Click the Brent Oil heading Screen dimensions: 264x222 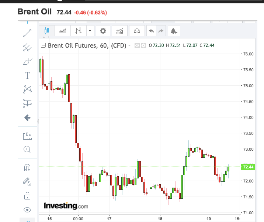[35, 12]
